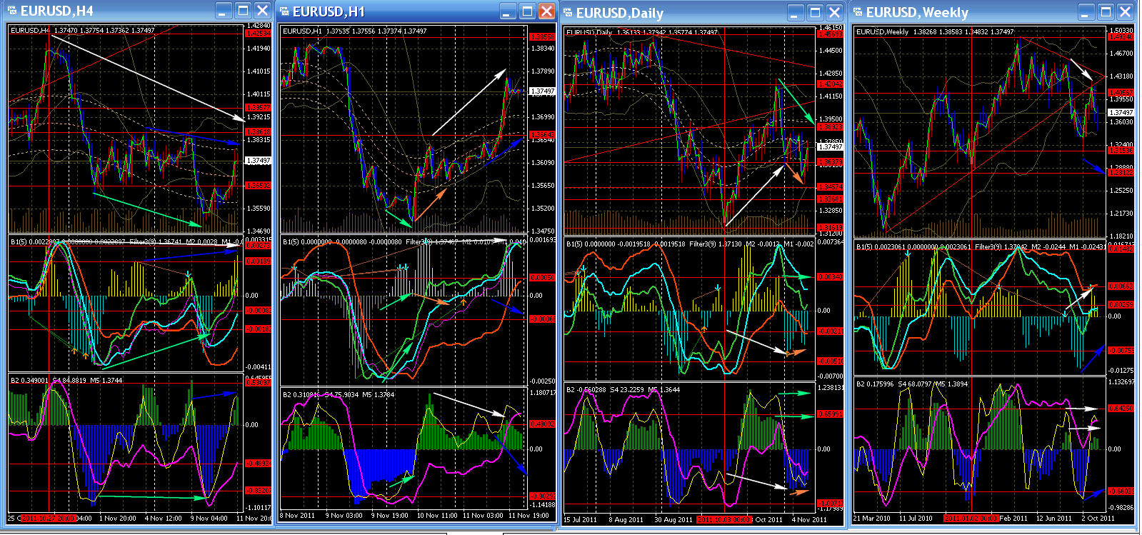Close the EURUSD,Weekly chart window
The image size is (1142, 535).
1125,12
